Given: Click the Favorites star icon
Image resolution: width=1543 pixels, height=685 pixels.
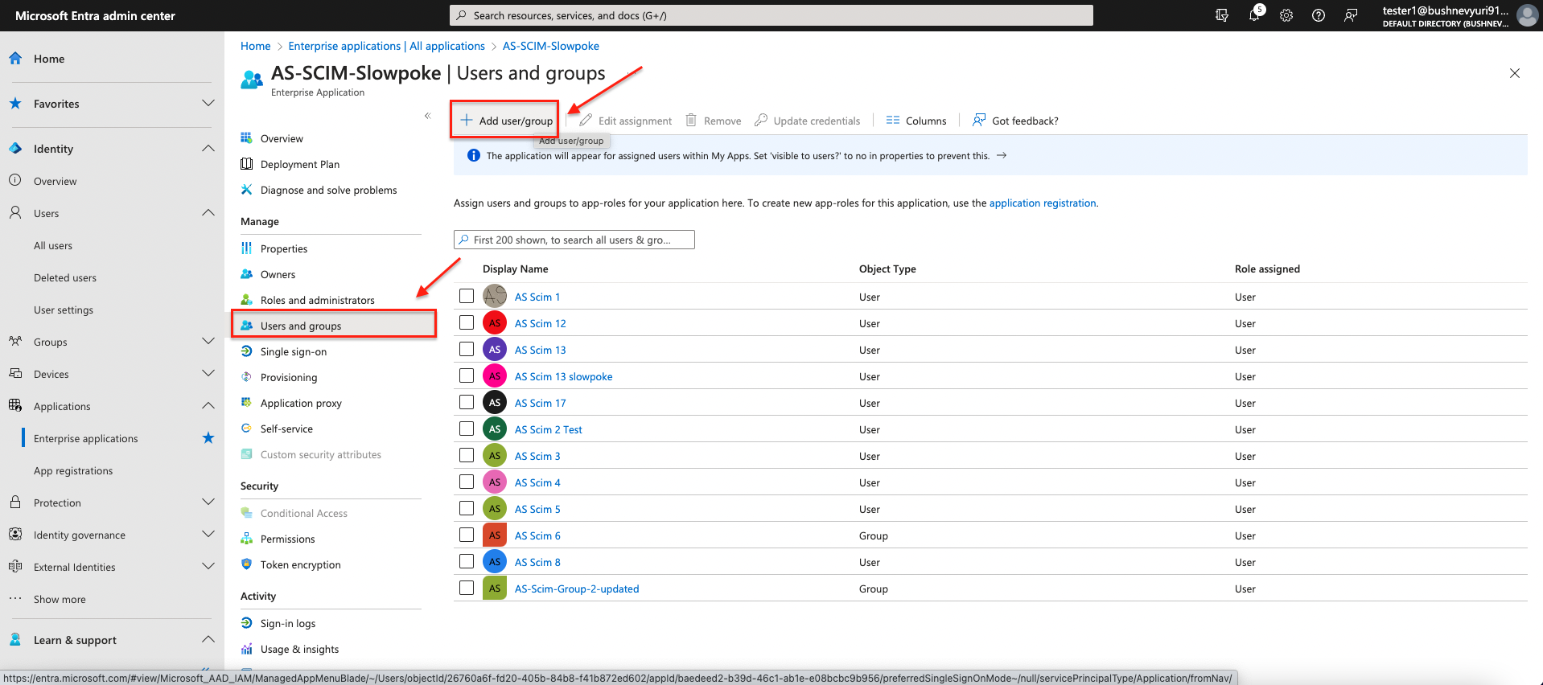Looking at the screenshot, I should [15, 103].
